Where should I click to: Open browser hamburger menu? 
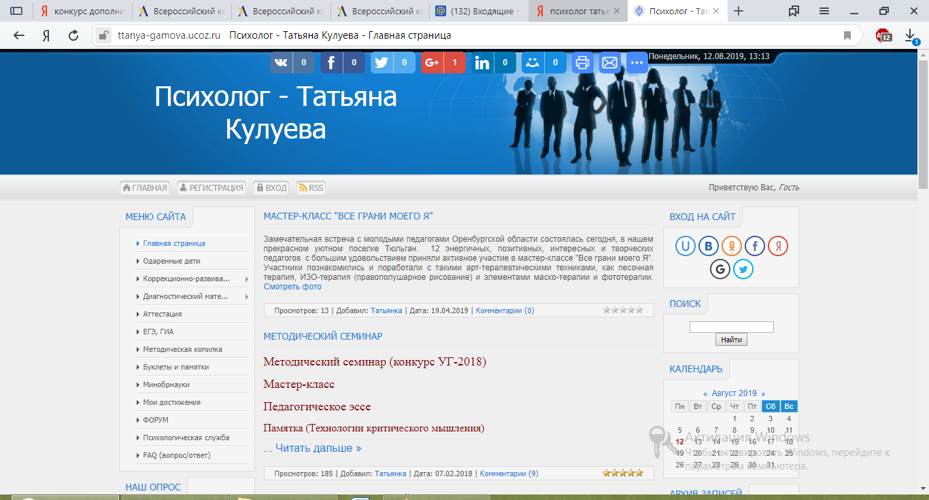point(824,11)
